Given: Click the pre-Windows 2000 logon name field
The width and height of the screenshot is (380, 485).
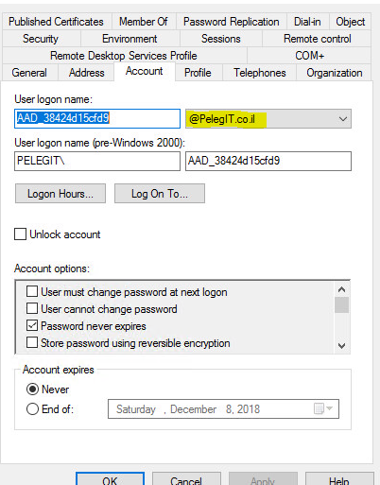Looking at the screenshot, I should [268, 161].
